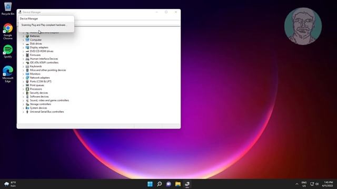The height and width of the screenshot is (189, 337).
Task: Expand the Processors node chevron
Action: [23, 89]
